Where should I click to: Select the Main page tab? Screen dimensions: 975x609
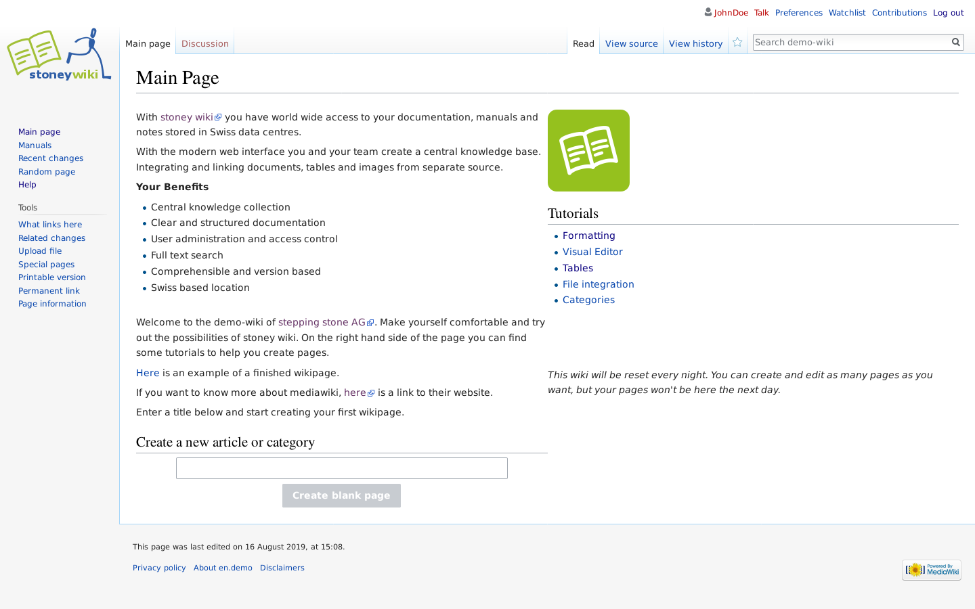(148, 43)
